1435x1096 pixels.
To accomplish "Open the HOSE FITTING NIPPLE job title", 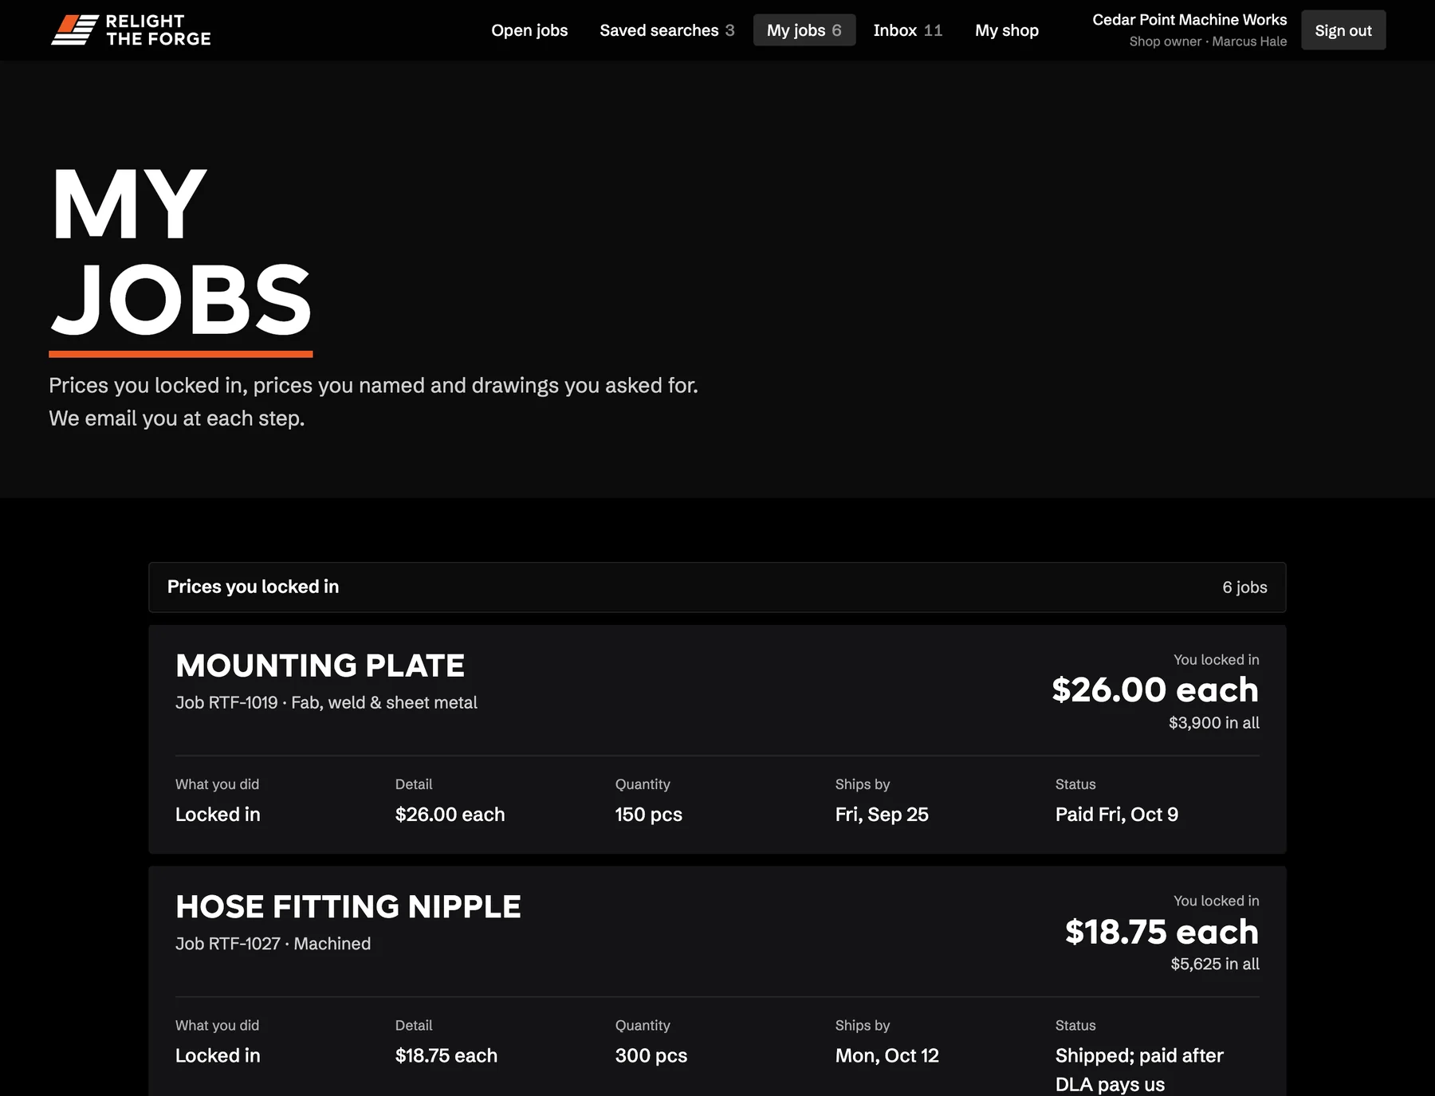I will (x=348, y=906).
